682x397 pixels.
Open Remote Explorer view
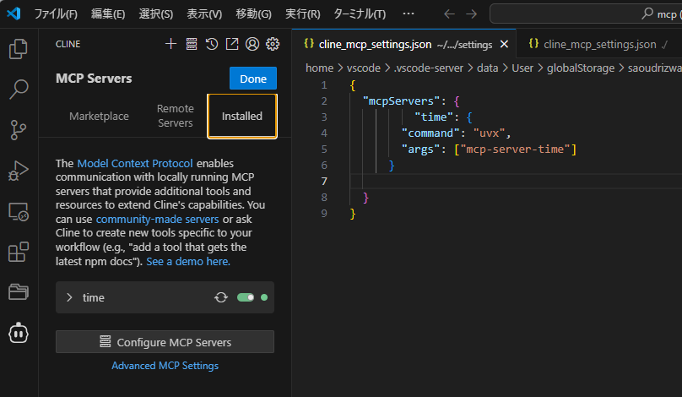(19, 211)
